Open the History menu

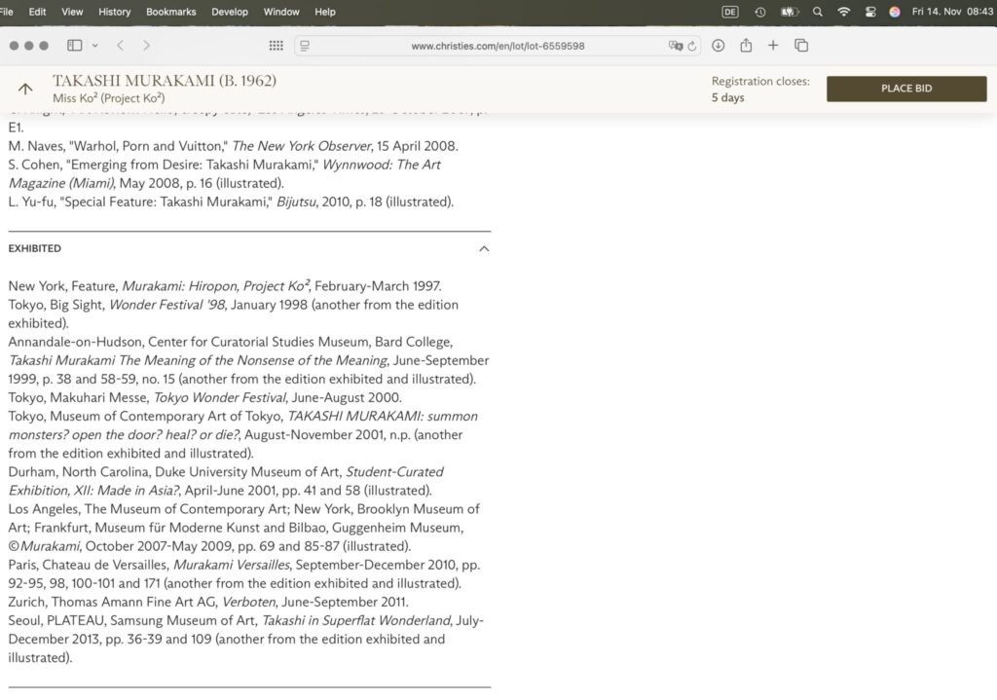pyautogui.click(x=114, y=12)
